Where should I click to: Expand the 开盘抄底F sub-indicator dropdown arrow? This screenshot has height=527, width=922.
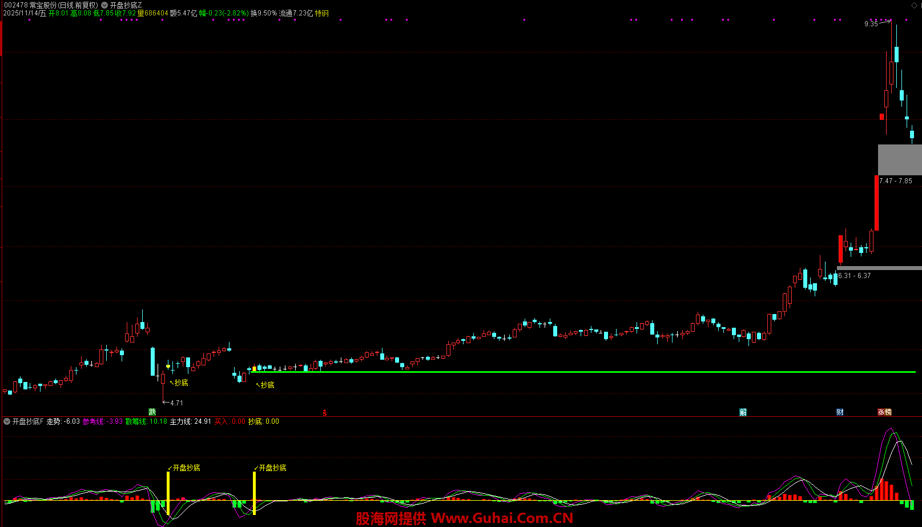[x=7, y=421]
